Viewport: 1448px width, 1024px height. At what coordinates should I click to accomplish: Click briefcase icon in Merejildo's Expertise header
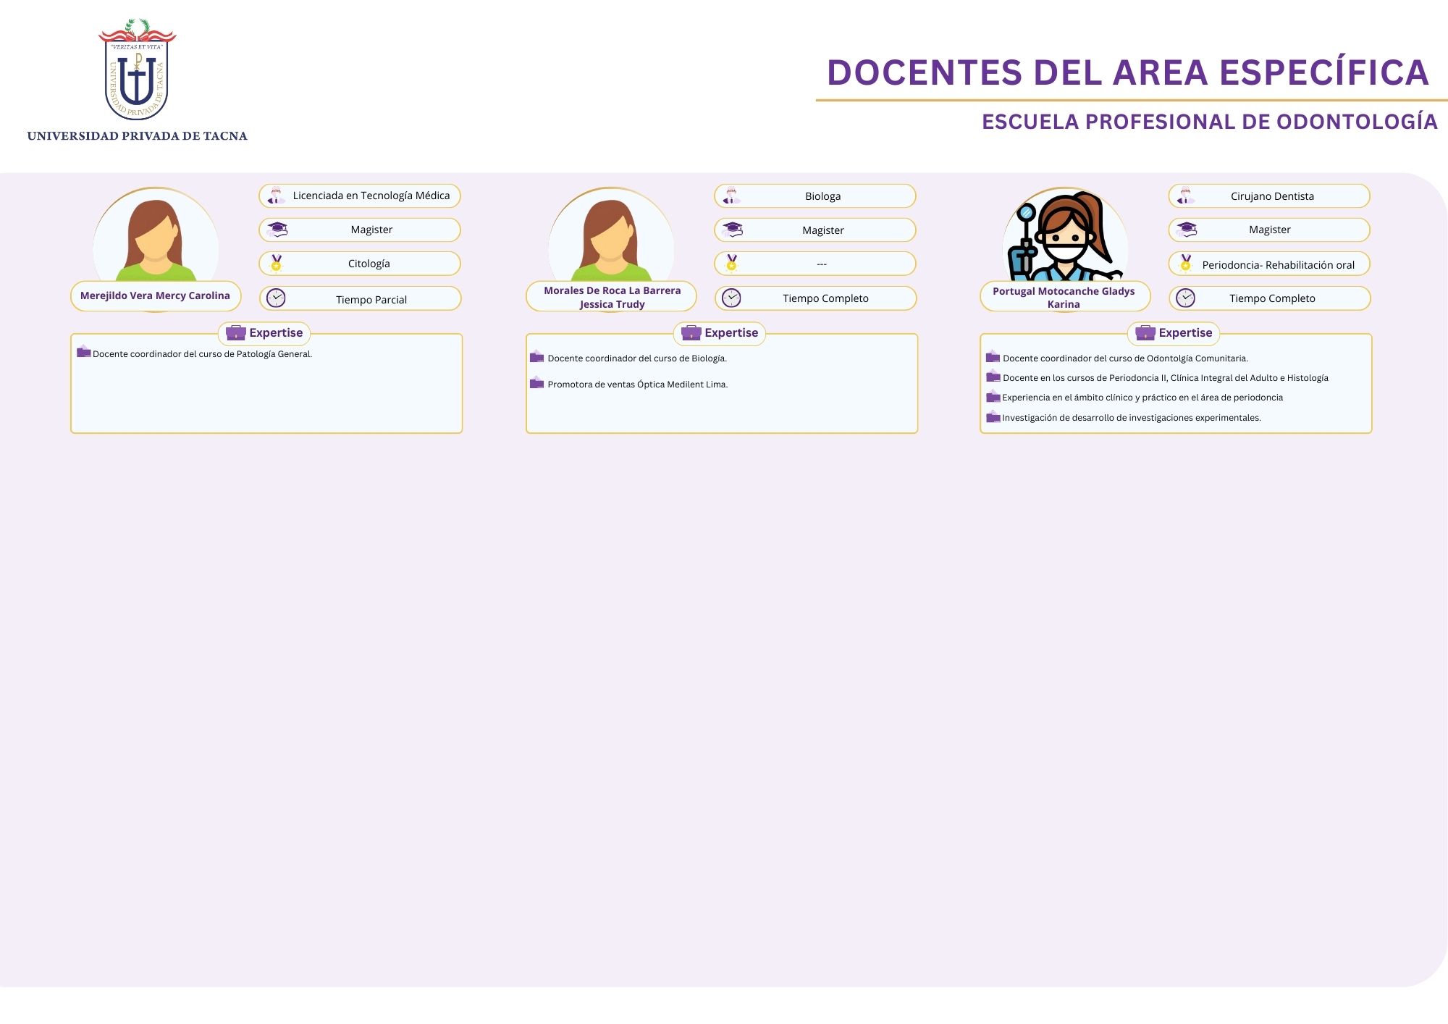[236, 333]
